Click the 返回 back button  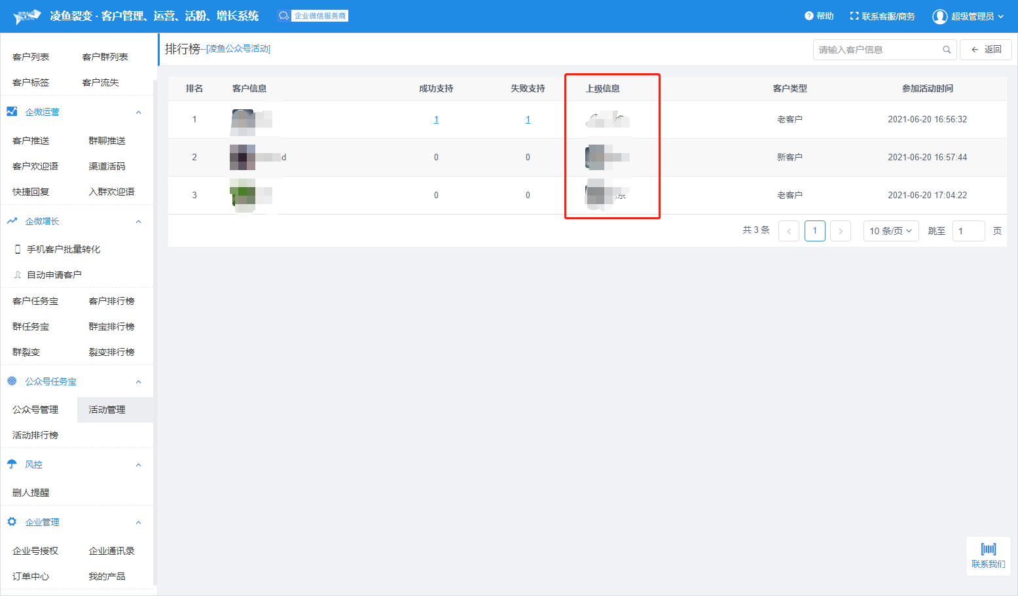[985, 50]
